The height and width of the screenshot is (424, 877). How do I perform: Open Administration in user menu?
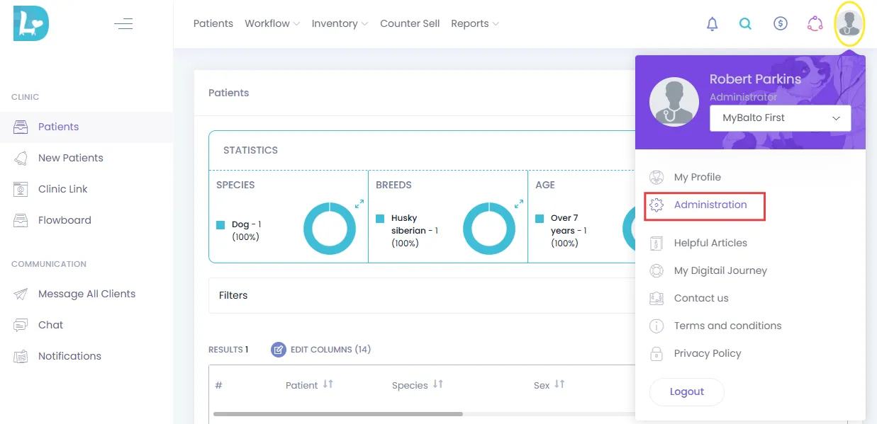click(x=710, y=205)
